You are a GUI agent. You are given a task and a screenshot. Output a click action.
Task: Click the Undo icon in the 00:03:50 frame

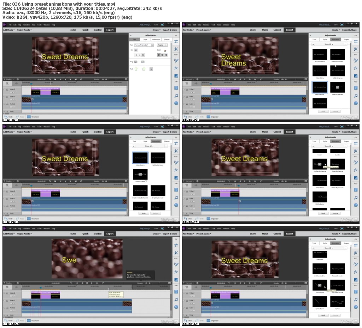coord(186,321)
